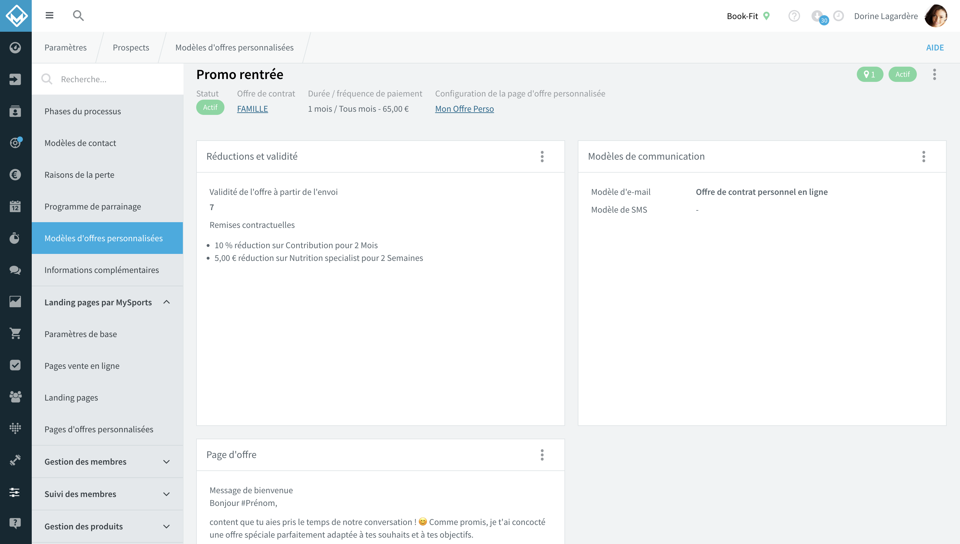Click the AIDE help button
Viewport: 960px width, 544px height.
(x=935, y=48)
